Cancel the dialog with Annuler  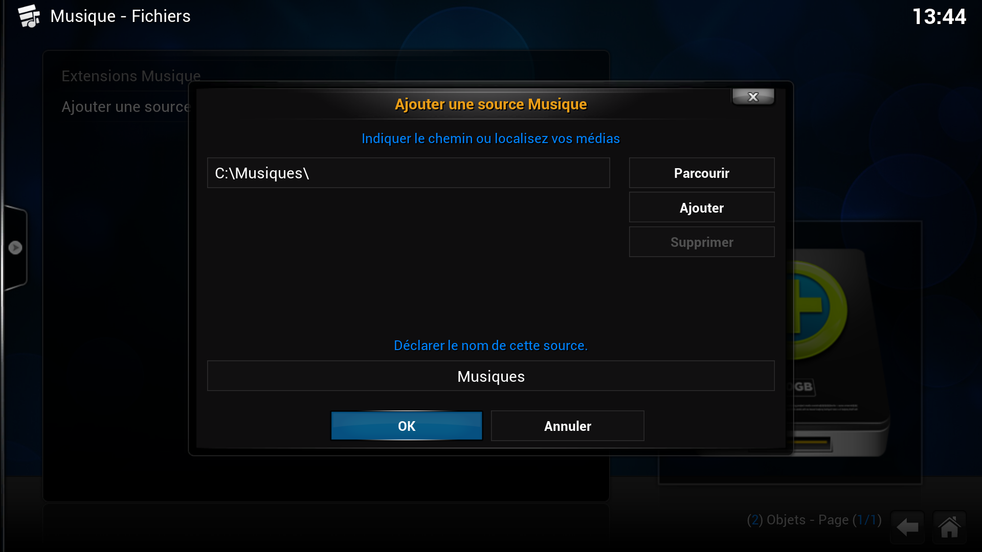(x=567, y=426)
